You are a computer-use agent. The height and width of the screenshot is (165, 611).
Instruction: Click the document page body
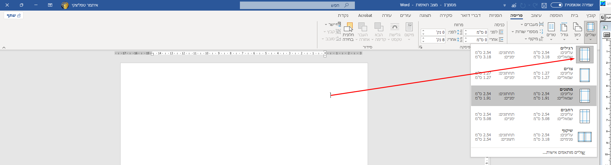244,114
